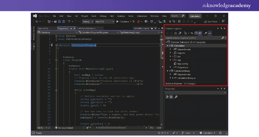The image size is (259, 137).
Task: Toggle pin on Solution Explorer panel
Action: (x=221, y=28)
